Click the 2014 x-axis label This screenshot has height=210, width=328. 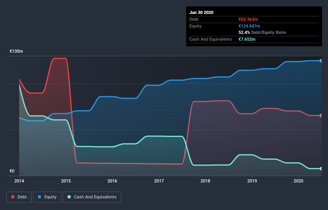(x=19, y=181)
